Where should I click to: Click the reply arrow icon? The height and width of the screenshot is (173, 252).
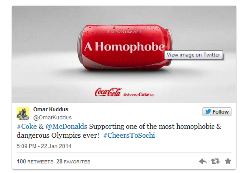point(203,161)
